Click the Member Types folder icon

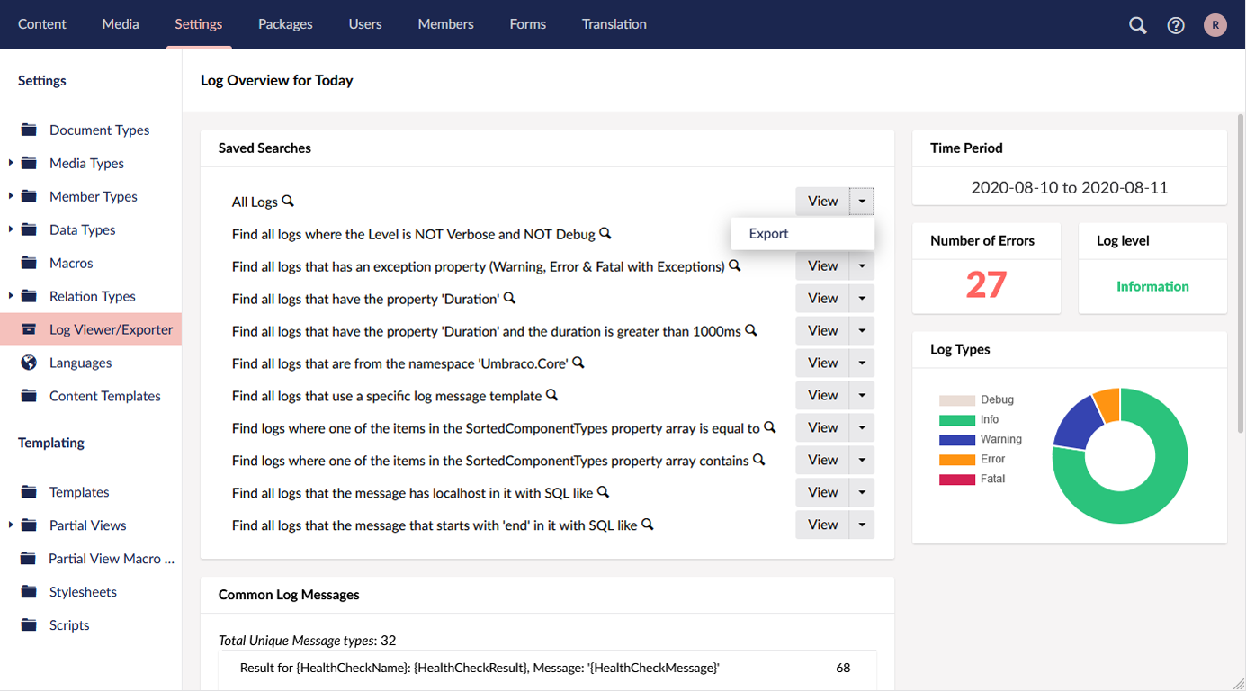click(29, 196)
